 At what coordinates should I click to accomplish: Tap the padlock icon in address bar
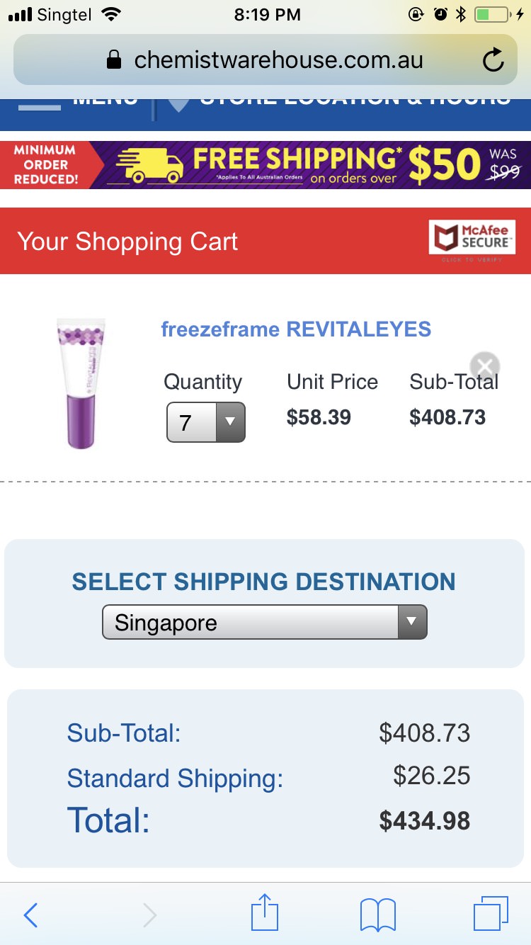[113, 60]
